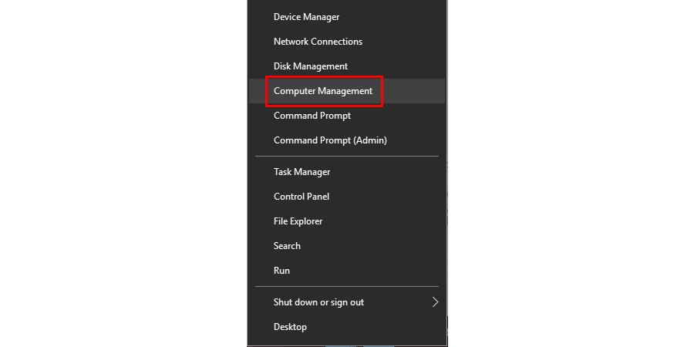Select Shut down or sign out

pyautogui.click(x=318, y=302)
